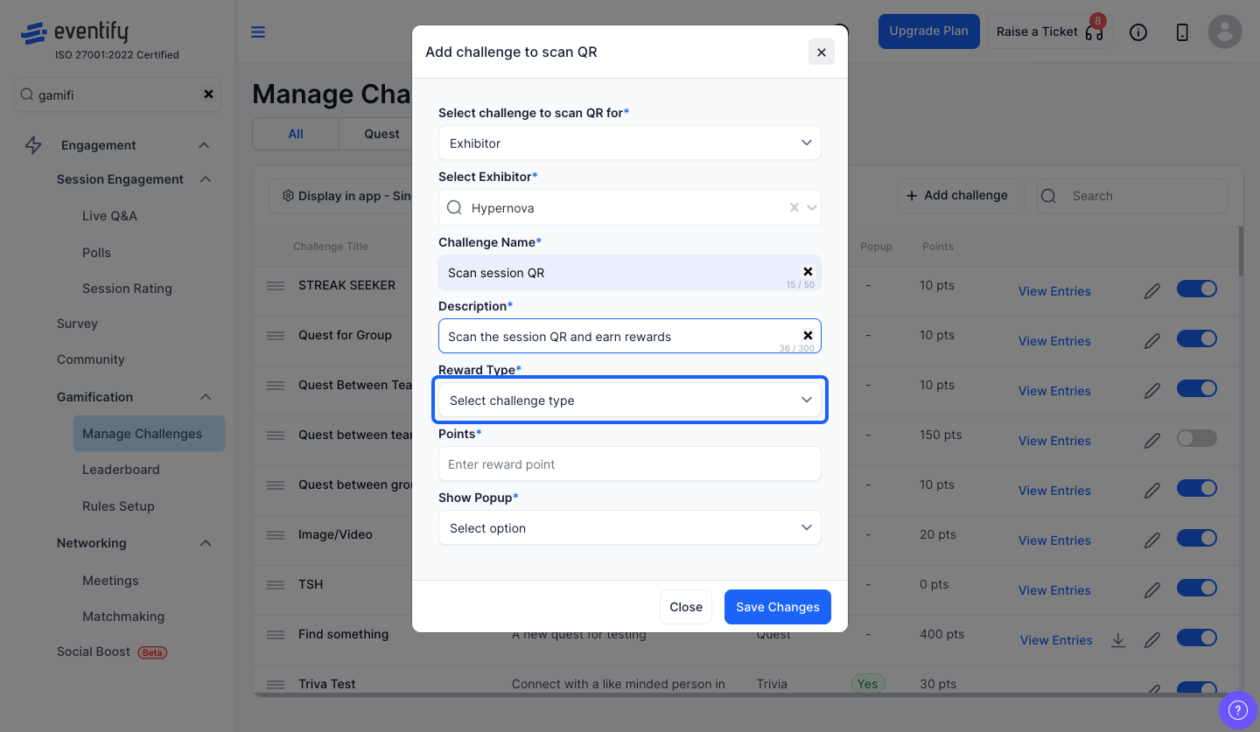Click the Upgrade Plan button
The width and height of the screenshot is (1260, 732).
[929, 31]
